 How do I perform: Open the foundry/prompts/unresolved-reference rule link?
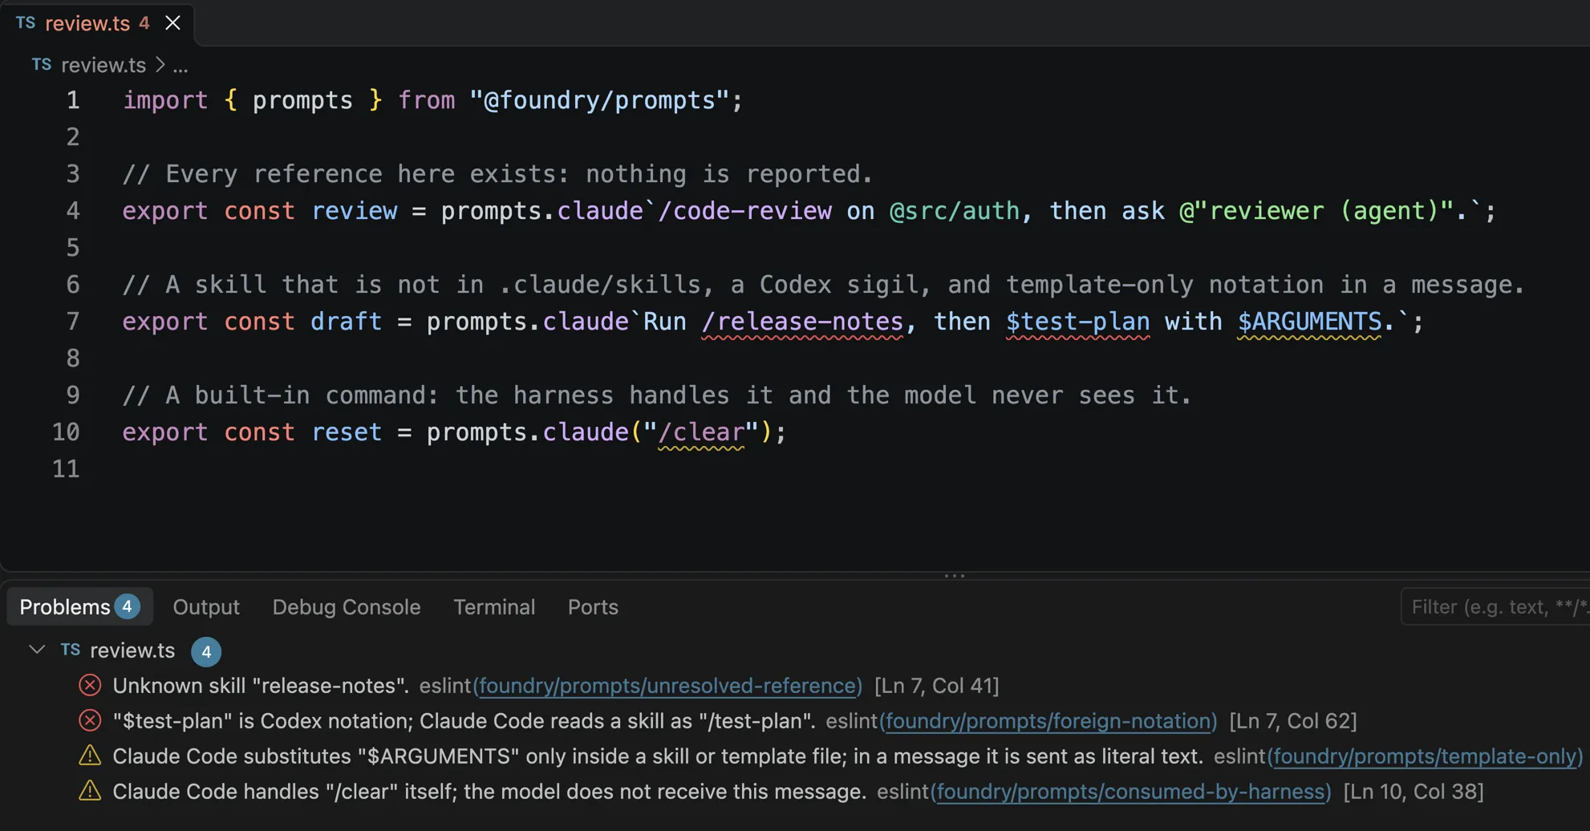coord(667,686)
